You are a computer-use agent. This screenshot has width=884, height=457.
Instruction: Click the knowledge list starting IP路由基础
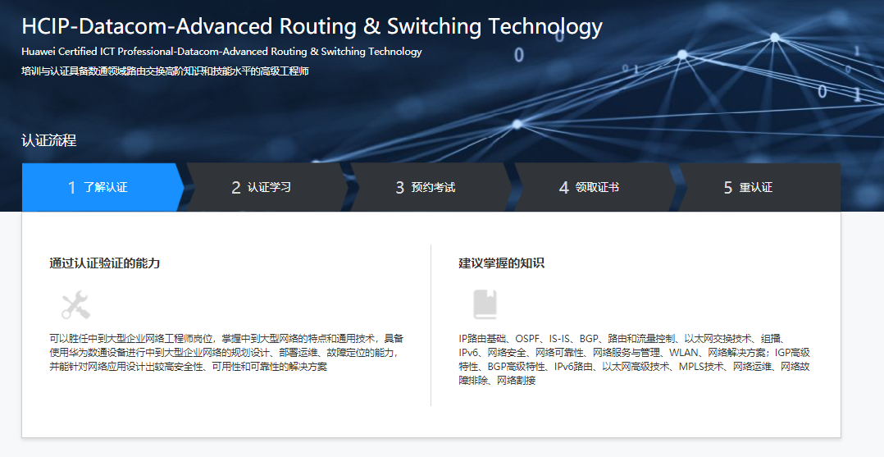point(634,359)
